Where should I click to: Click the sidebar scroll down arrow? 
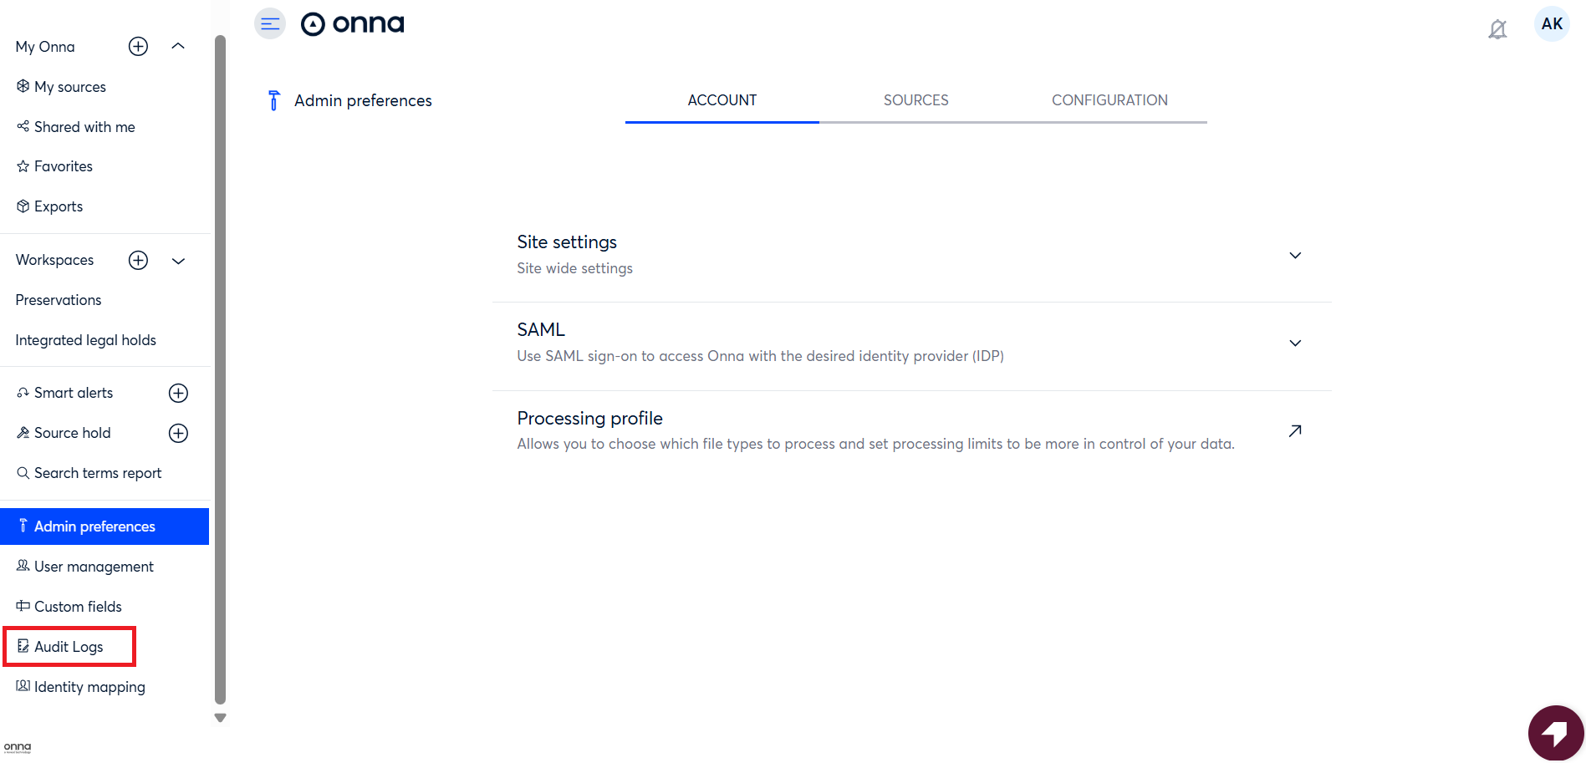click(221, 718)
